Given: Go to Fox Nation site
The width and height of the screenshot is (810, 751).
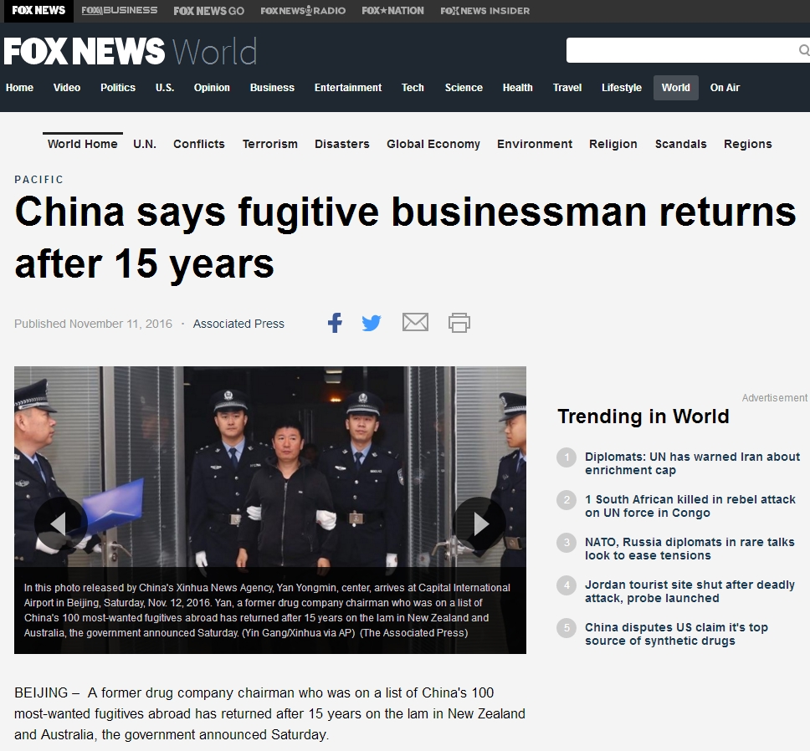Looking at the screenshot, I should 392,10.
